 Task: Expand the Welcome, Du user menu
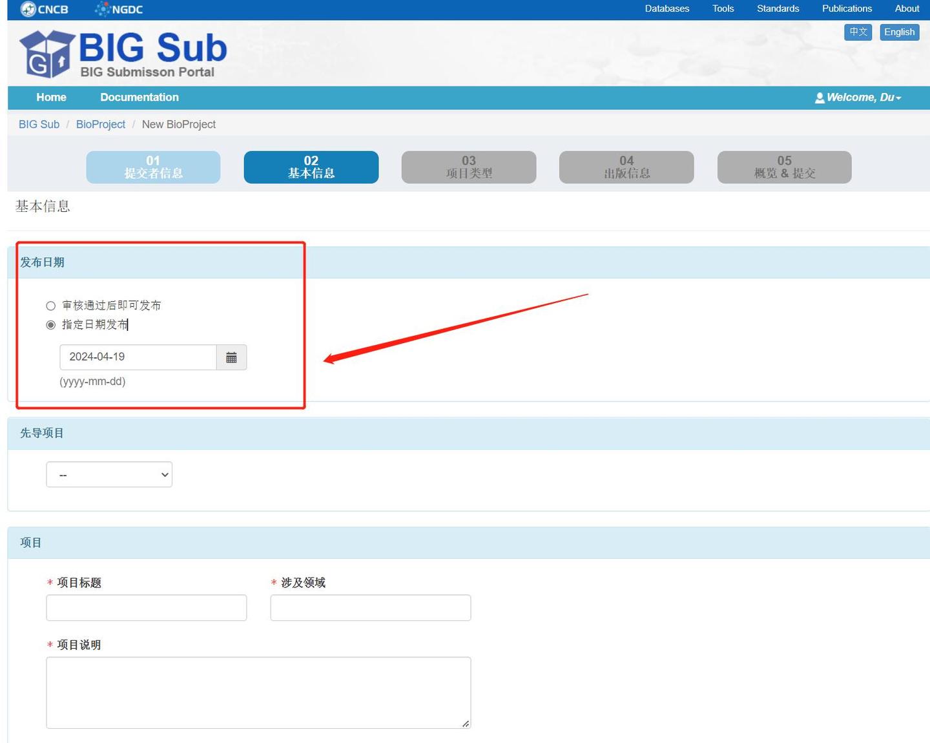pyautogui.click(x=858, y=98)
